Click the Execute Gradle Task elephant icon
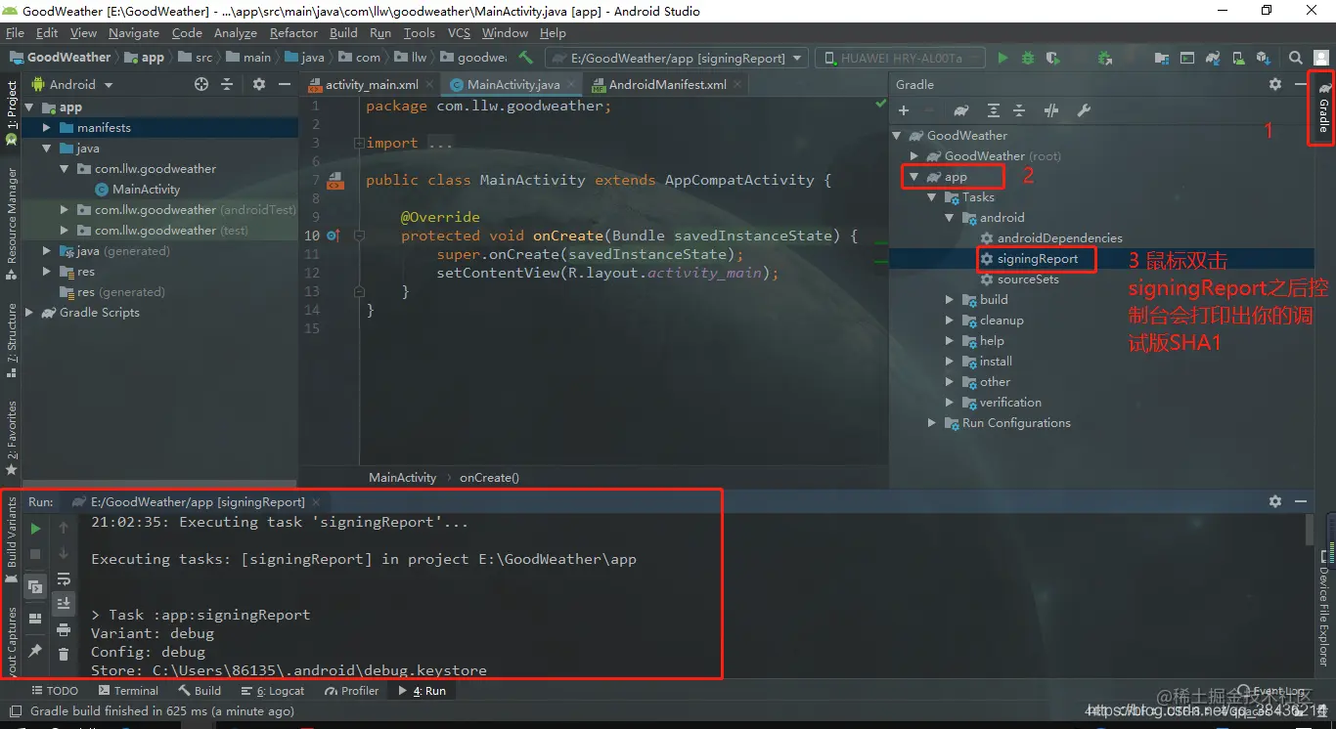 click(x=961, y=110)
